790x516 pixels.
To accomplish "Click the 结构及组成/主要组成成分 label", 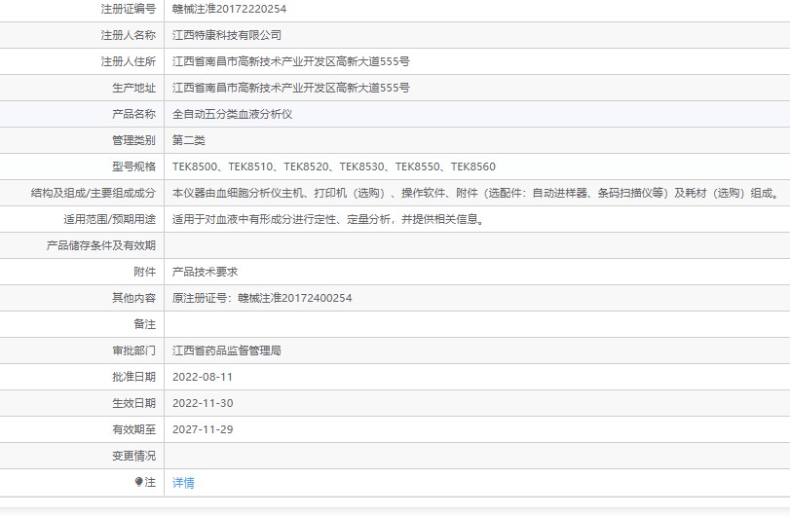I will click(94, 193).
